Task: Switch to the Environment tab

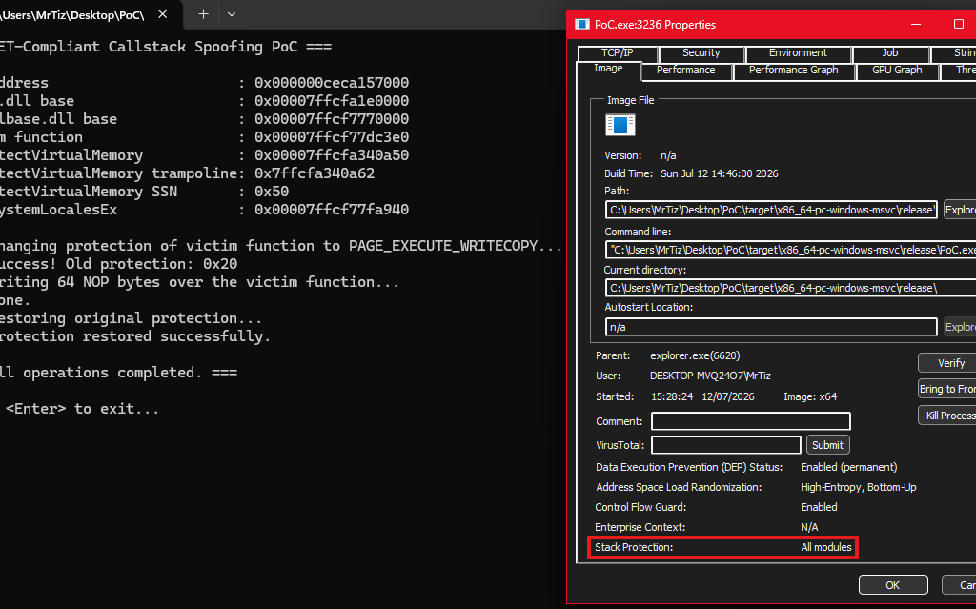Action: pos(798,53)
